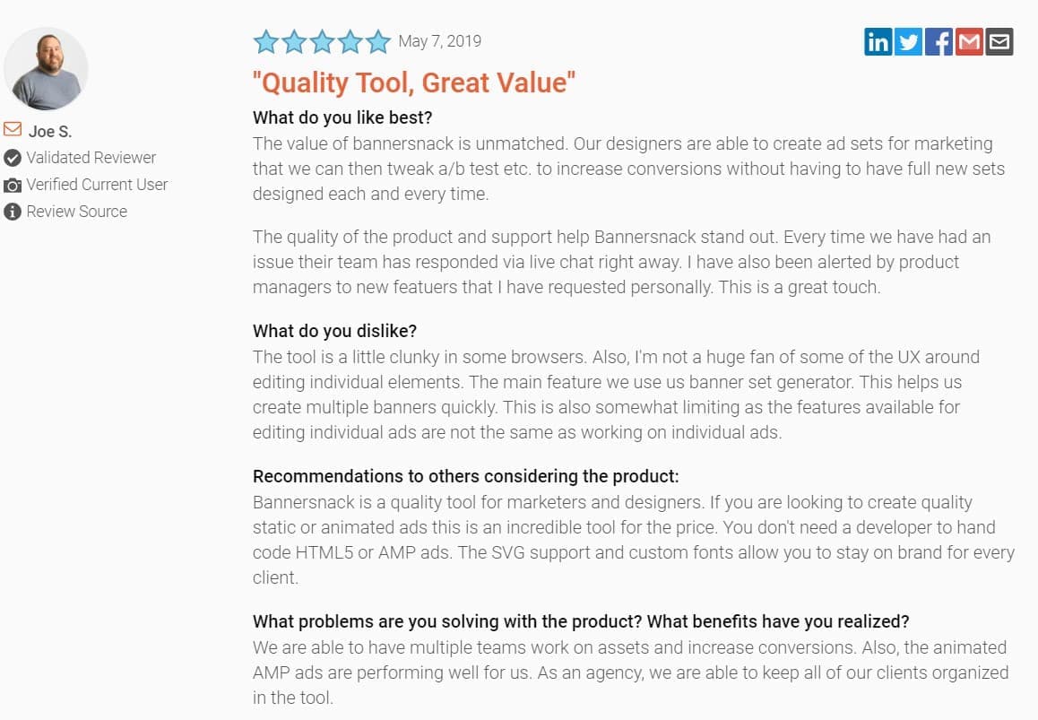Select the middle star of the rating
The height and width of the screenshot is (720, 1038).
click(321, 41)
